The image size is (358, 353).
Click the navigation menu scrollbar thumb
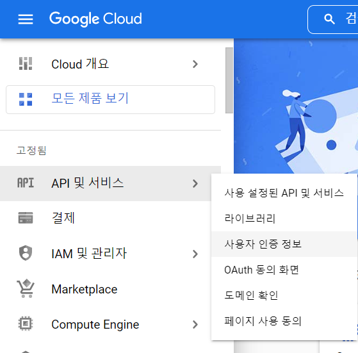pyautogui.click(x=229, y=80)
